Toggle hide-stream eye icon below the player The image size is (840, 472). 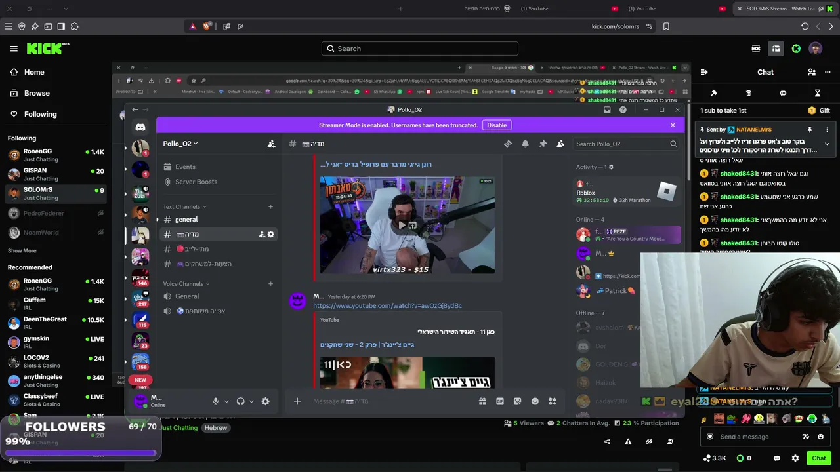(x=649, y=442)
